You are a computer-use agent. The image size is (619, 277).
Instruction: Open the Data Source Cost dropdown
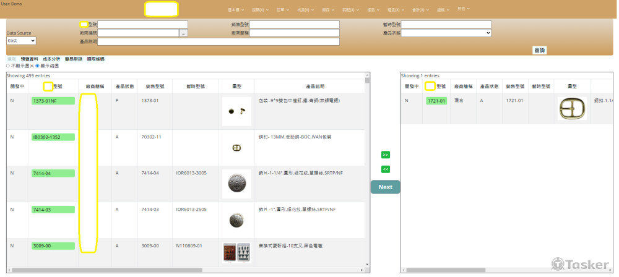pyautogui.click(x=21, y=41)
